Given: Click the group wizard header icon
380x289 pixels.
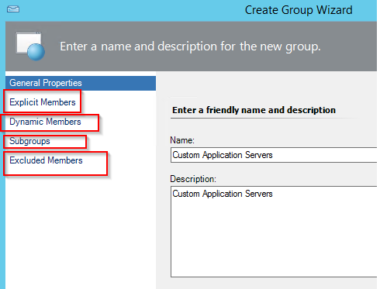Looking at the screenshot, I should [30, 46].
